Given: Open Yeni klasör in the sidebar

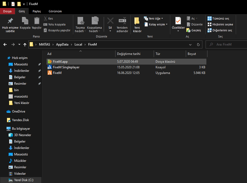Looking at the screenshot, I should click(x=19, y=103).
